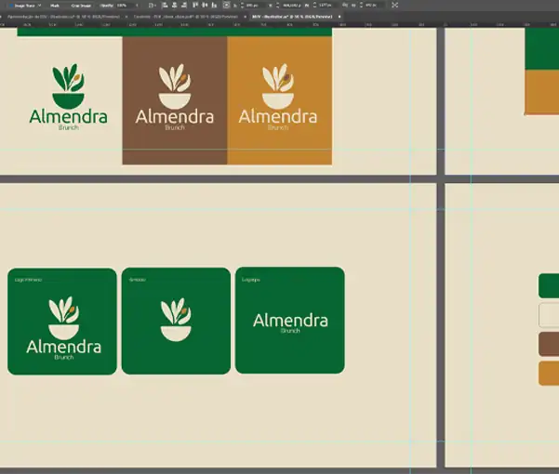Click the X position value field
Screen dimensions: 559x474
255,6
